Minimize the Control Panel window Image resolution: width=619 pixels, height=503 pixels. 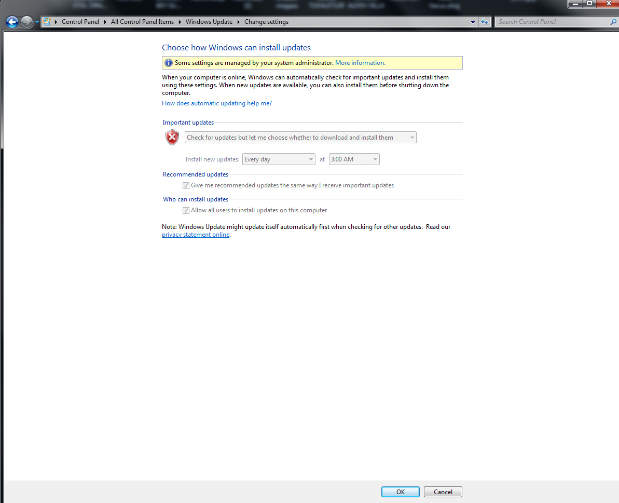(575, 4)
